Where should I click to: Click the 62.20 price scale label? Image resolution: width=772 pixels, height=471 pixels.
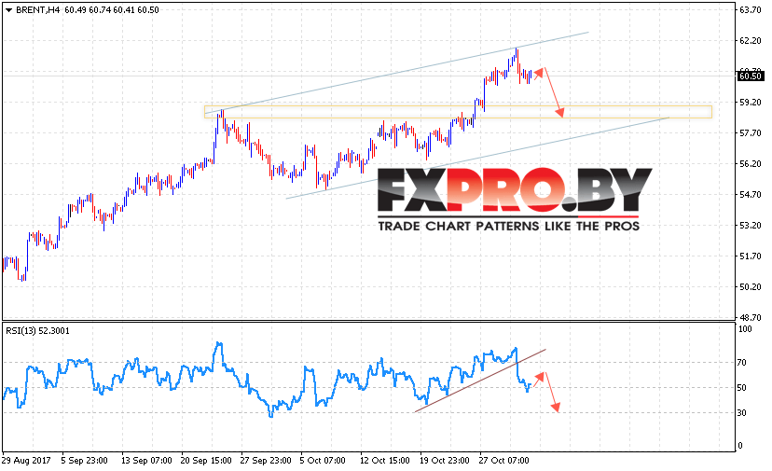point(751,41)
